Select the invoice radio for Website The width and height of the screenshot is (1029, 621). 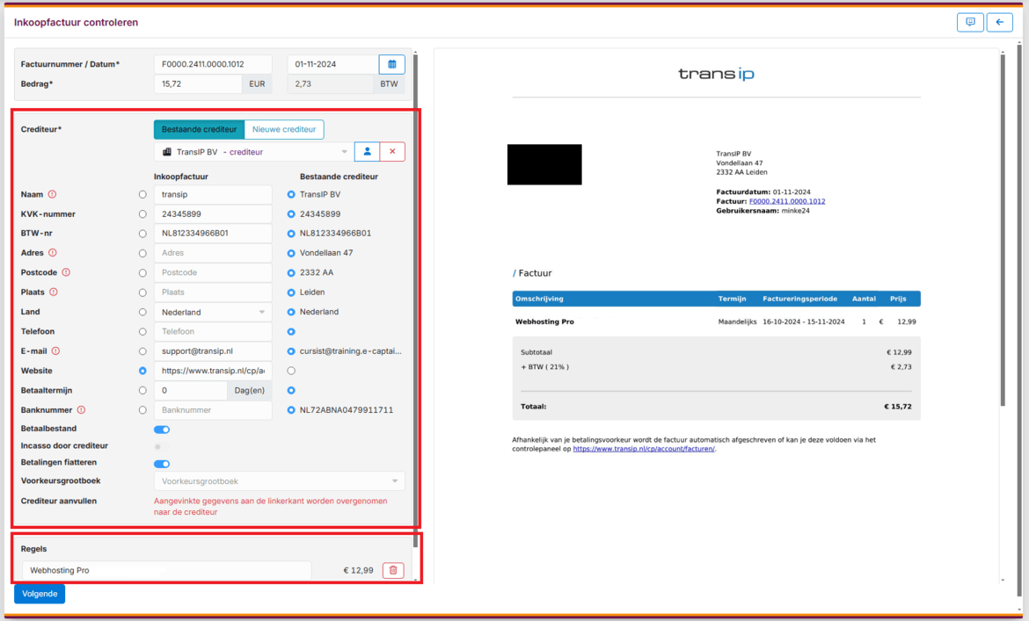(x=142, y=371)
